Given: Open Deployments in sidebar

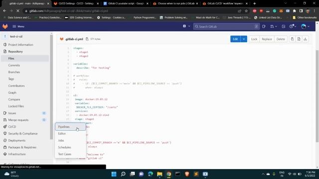Looking at the screenshot, I should click(17, 140).
